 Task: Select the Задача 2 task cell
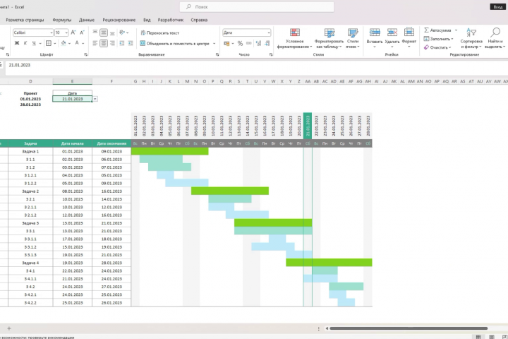(30, 191)
